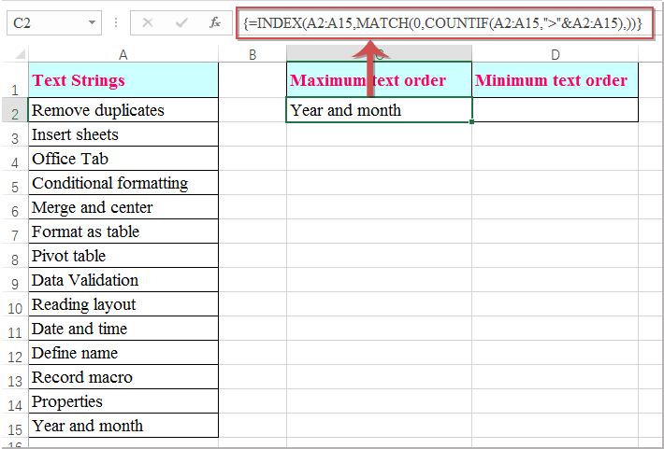Open the Name Box dropdown arrow
This screenshot has height=449, width=664.
pyautogui.click(x=92, y=21)
